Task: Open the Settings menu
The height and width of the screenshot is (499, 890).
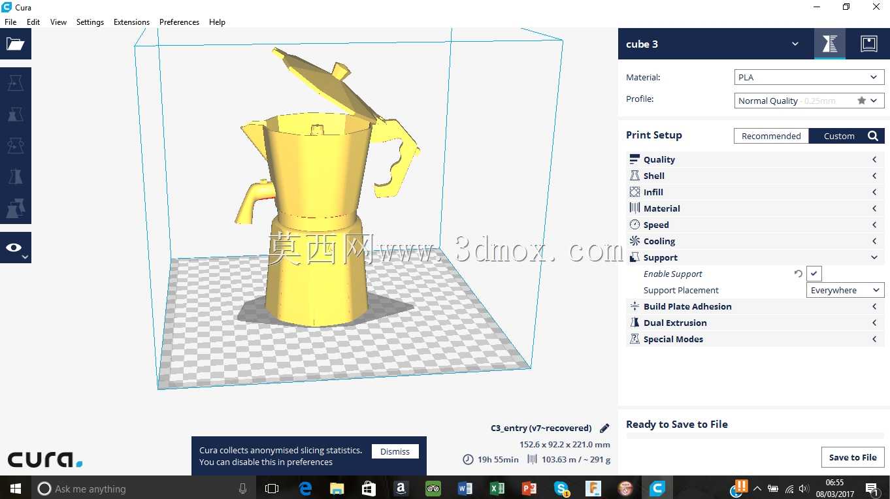Action: [90, 22]
